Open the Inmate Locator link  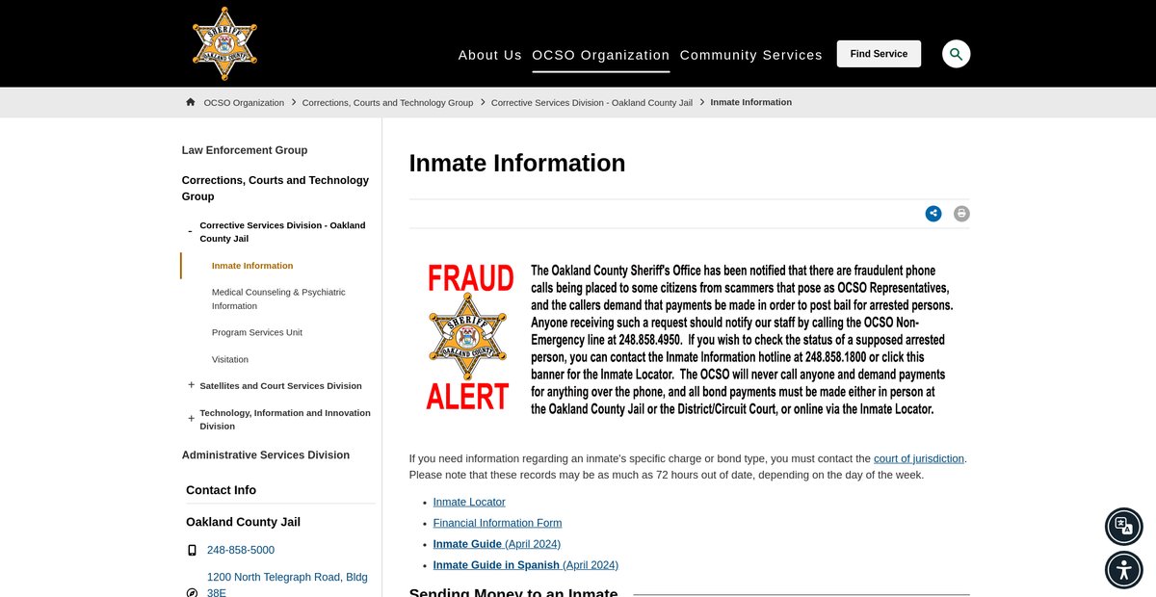tap(469, 502)
